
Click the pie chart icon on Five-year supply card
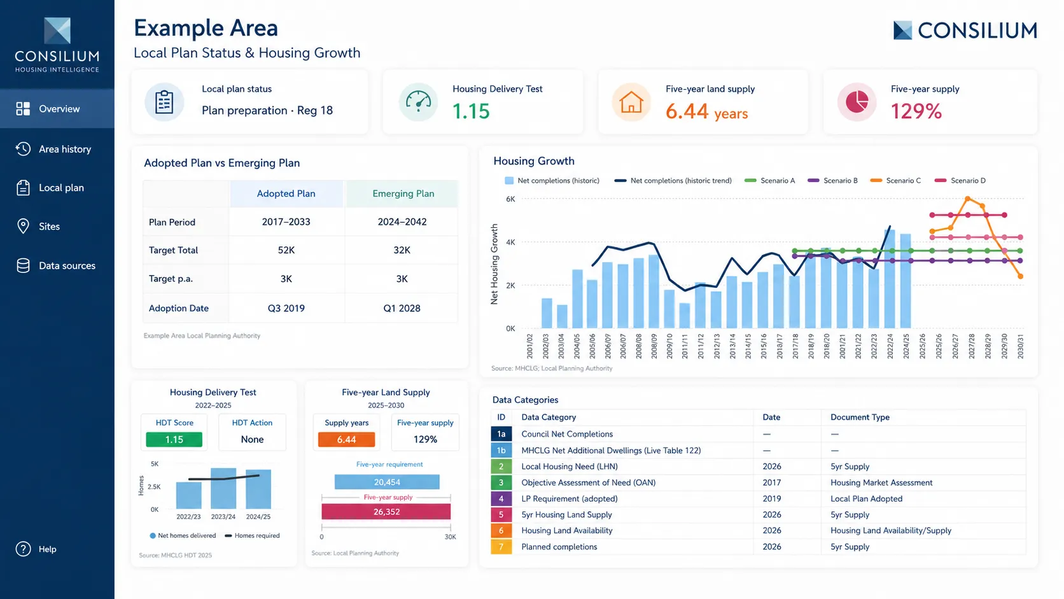click(x=857, y=102)
